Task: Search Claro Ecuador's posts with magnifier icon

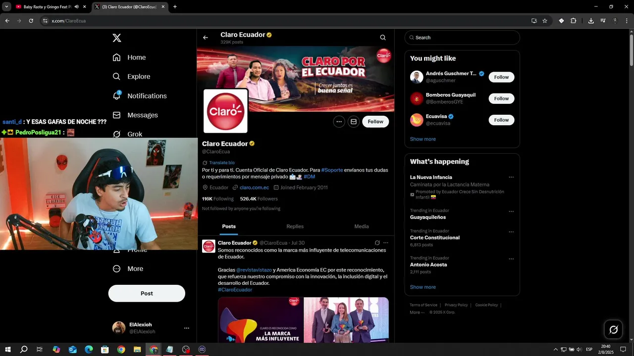Action: click(383, 38)
